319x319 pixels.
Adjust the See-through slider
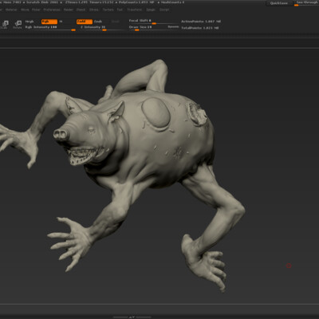(x=307, y=3)
